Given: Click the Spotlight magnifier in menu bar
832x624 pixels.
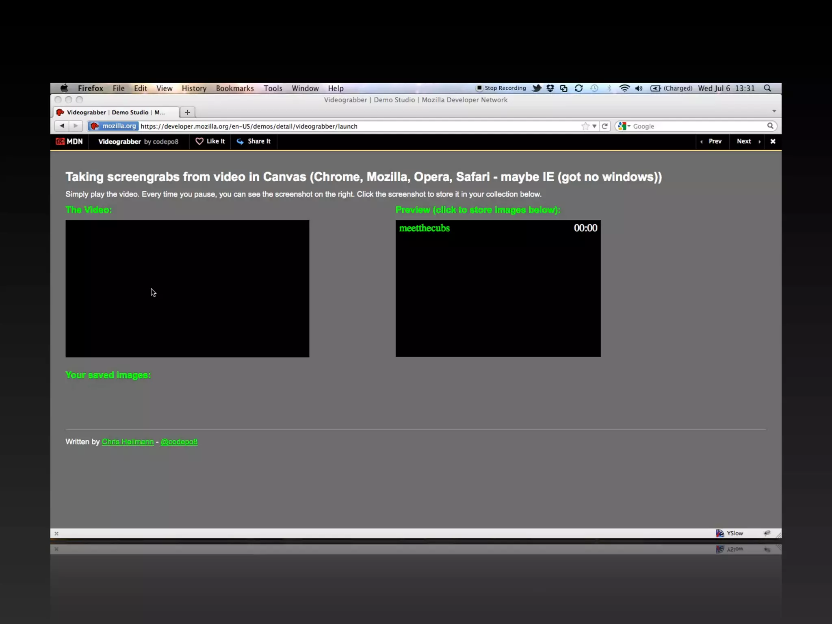Looking at the screenshot, I should click(767, 88).
